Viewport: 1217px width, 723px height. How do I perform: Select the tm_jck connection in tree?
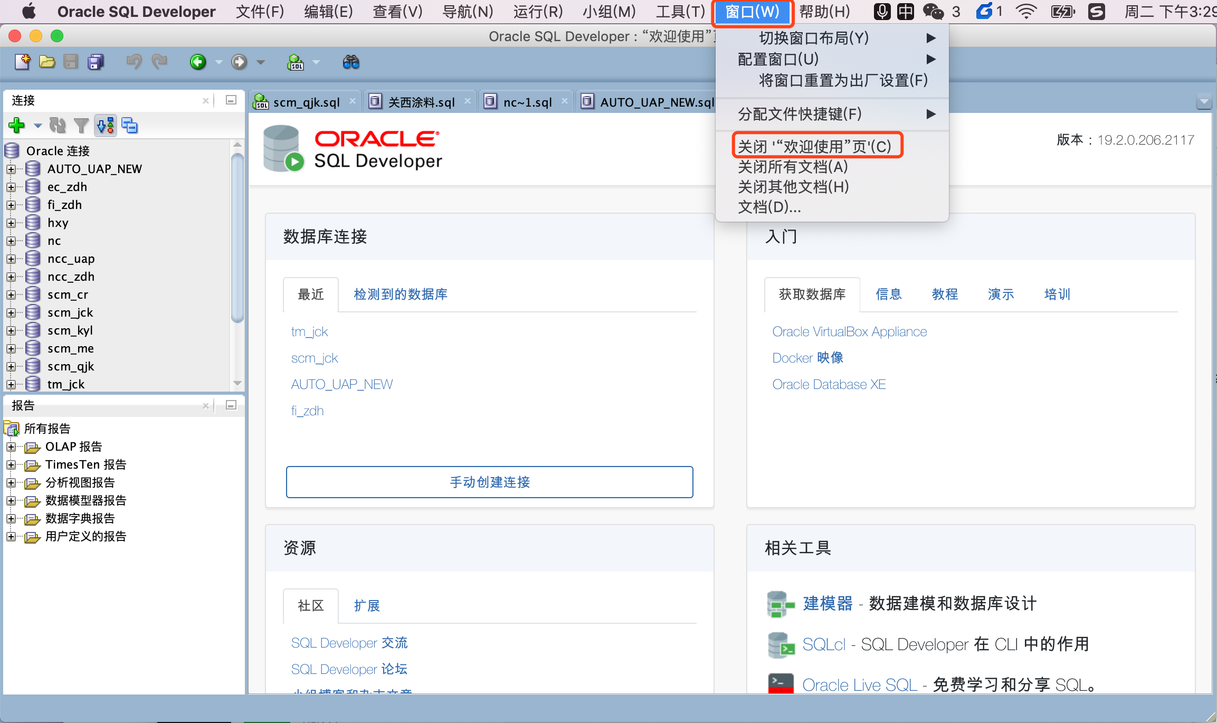click(x=66, y=385)
